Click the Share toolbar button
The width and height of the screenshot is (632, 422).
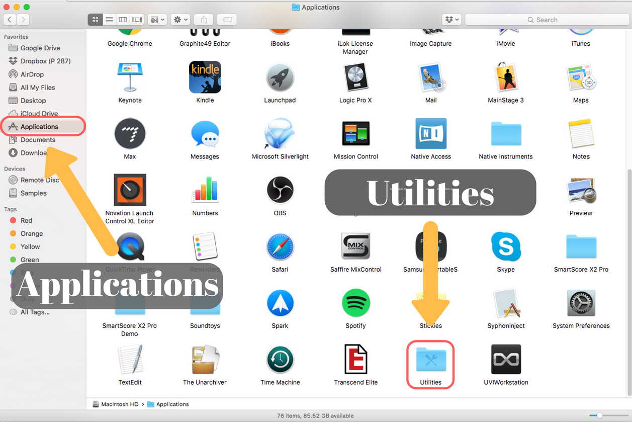click(204, 20)
